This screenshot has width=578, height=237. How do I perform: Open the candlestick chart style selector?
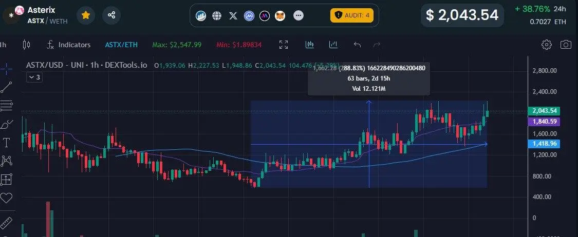tap(27, 45)
